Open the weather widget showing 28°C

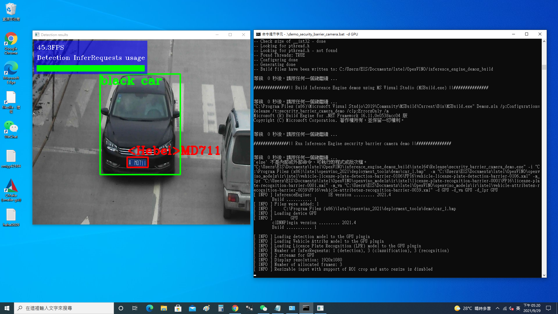point(472,308)
